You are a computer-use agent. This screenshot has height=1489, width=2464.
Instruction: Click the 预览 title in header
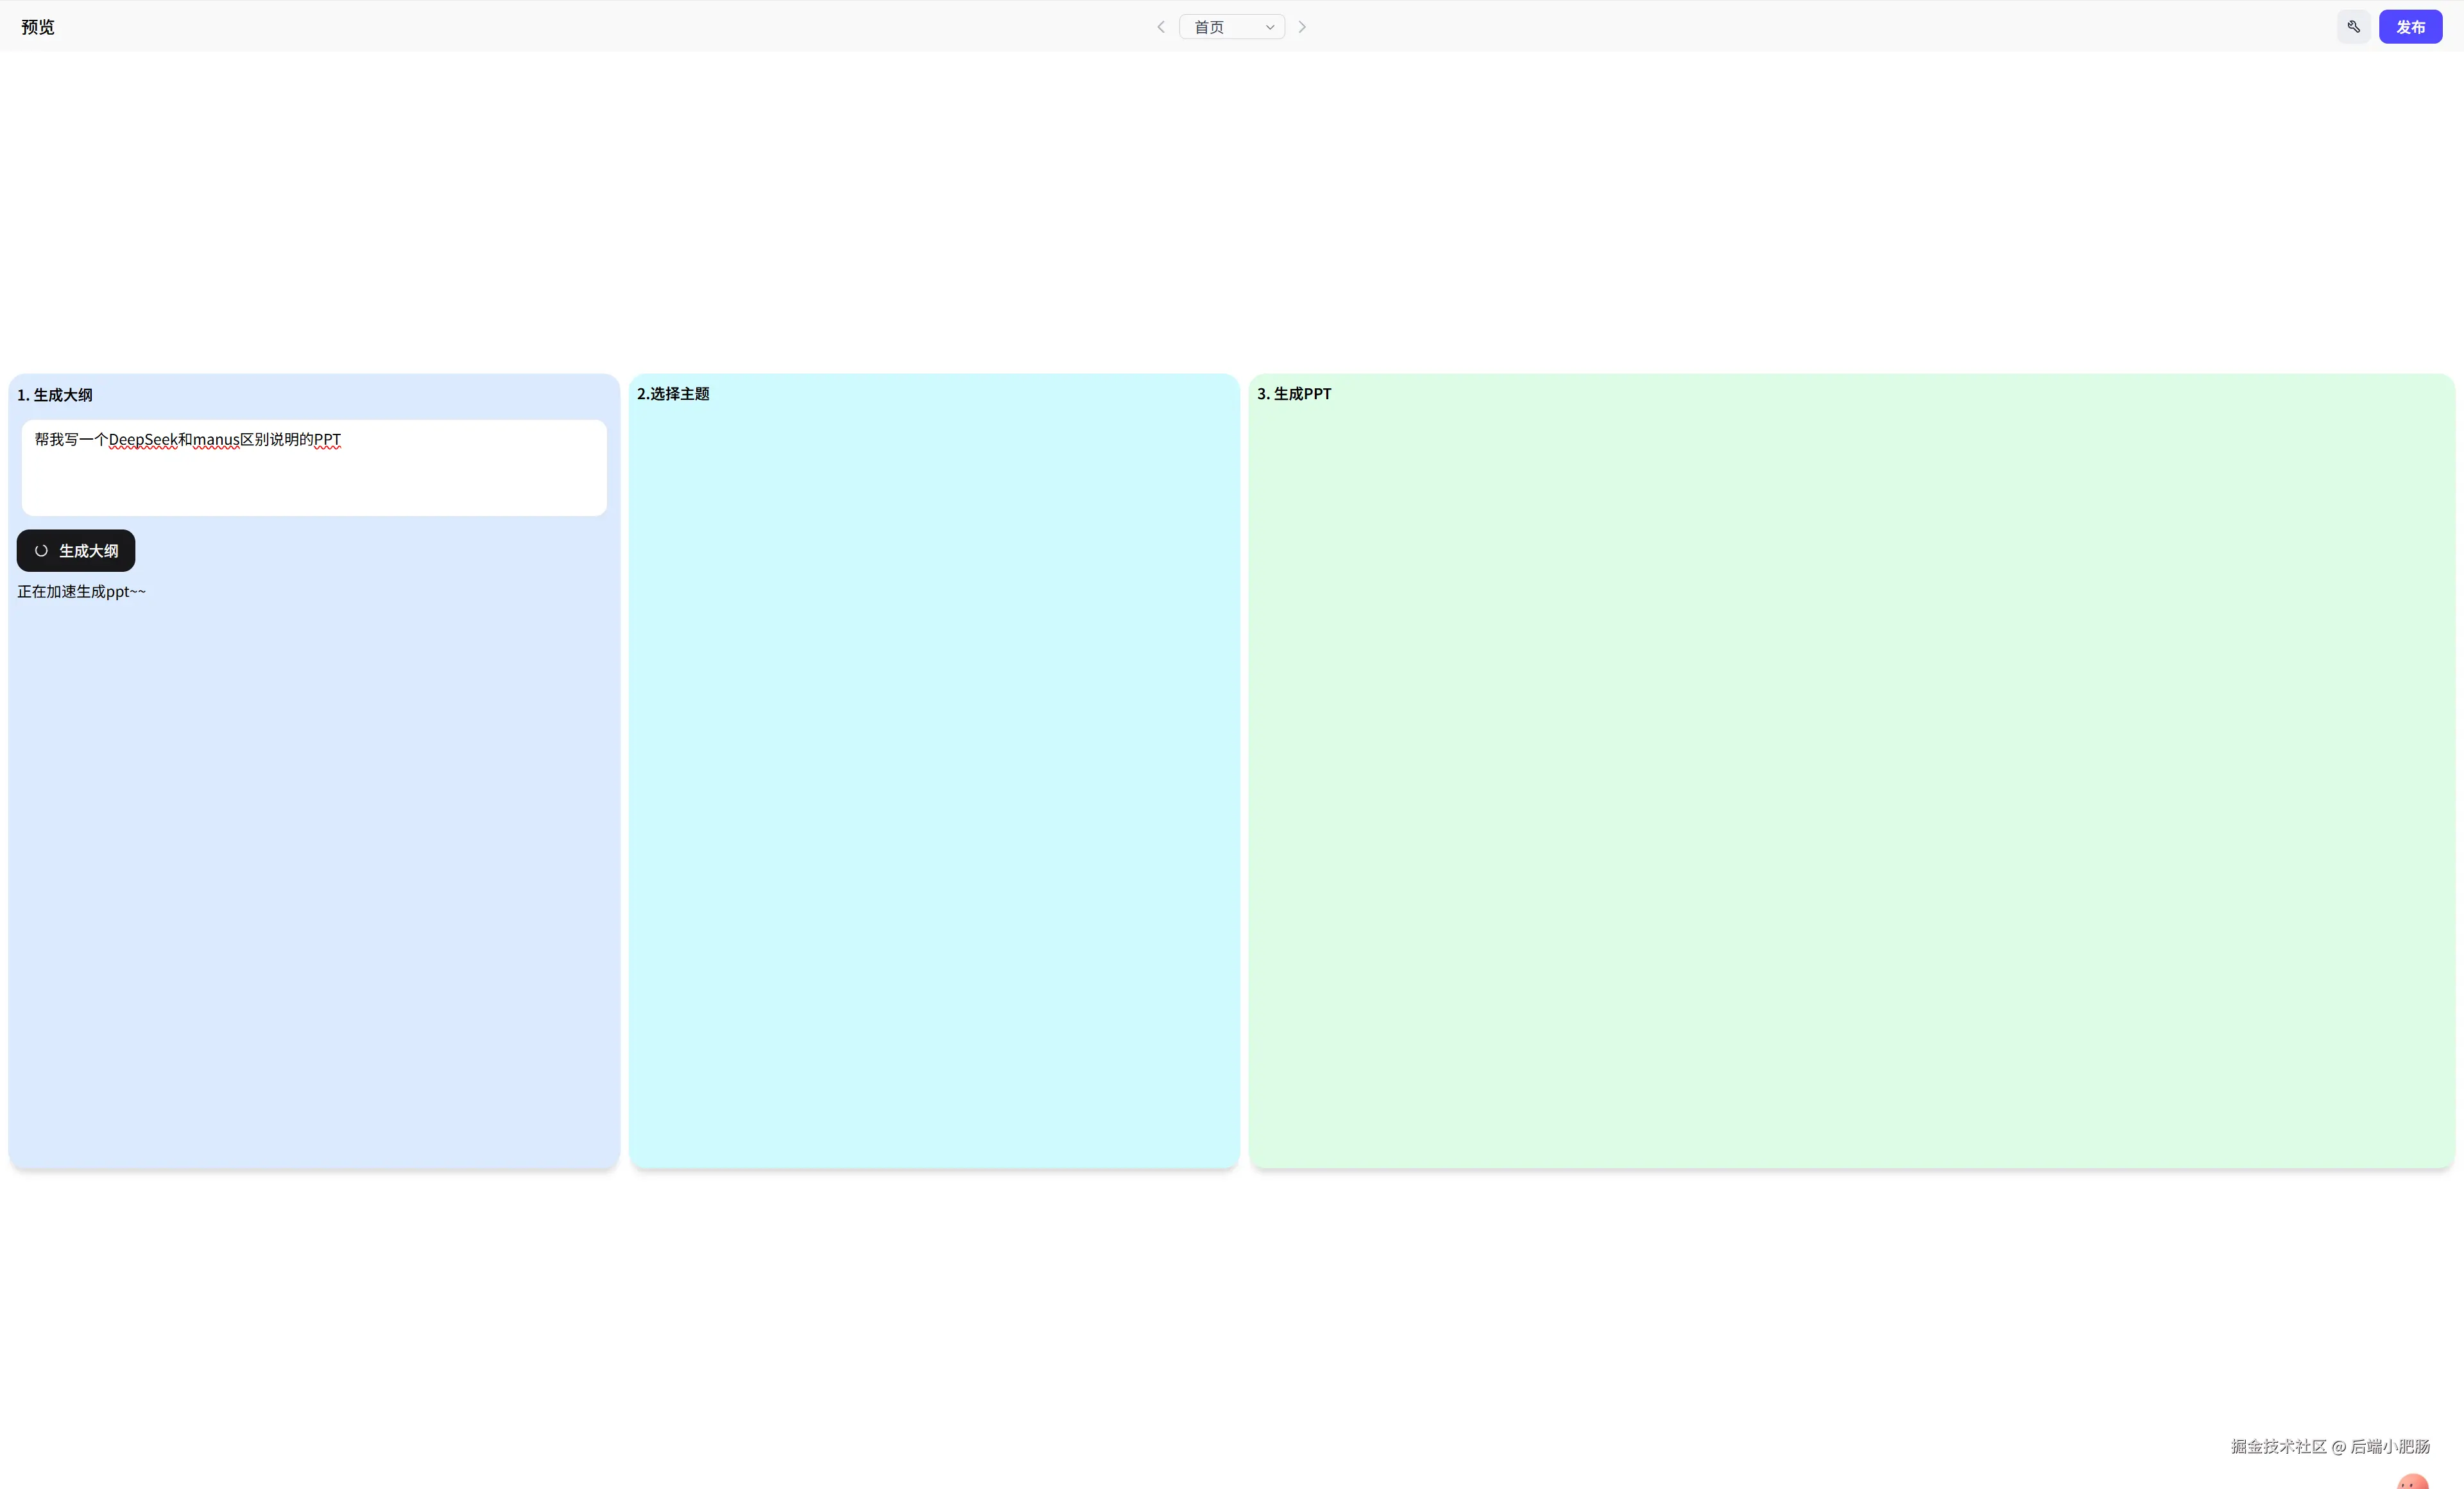tap(38, 27)
